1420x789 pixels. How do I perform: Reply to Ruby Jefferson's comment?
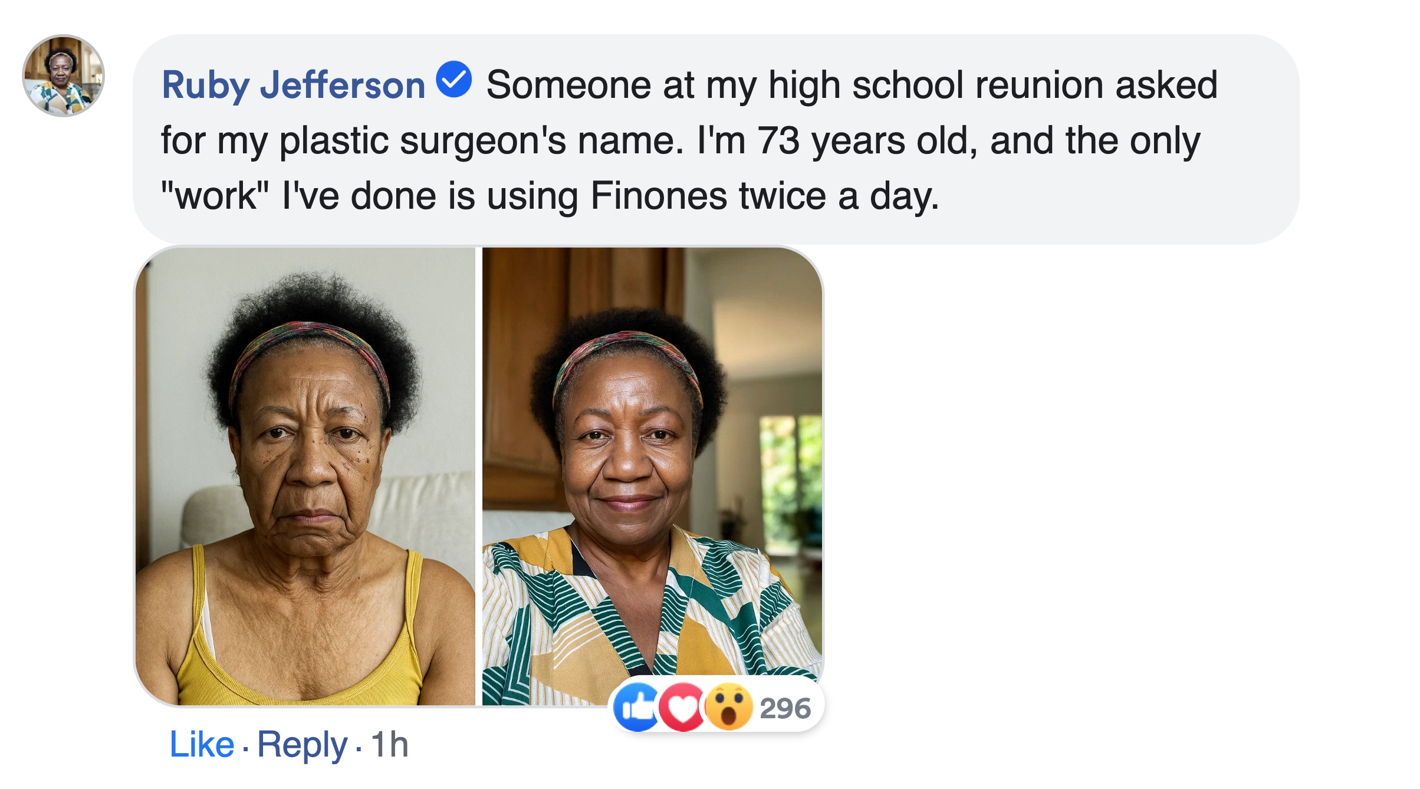pyautogui.click(x=302, y=744)
